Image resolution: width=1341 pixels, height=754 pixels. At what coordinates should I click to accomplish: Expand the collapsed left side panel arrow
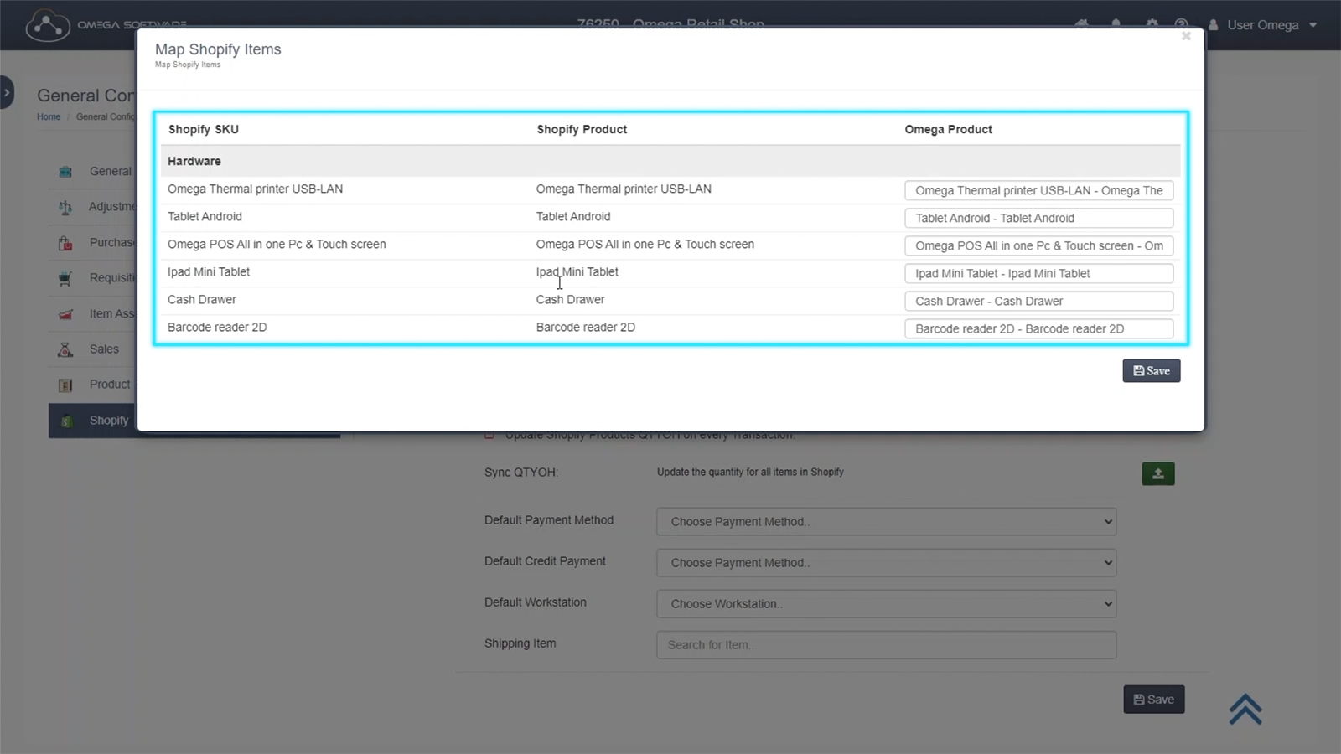click(x=7, y=92)
